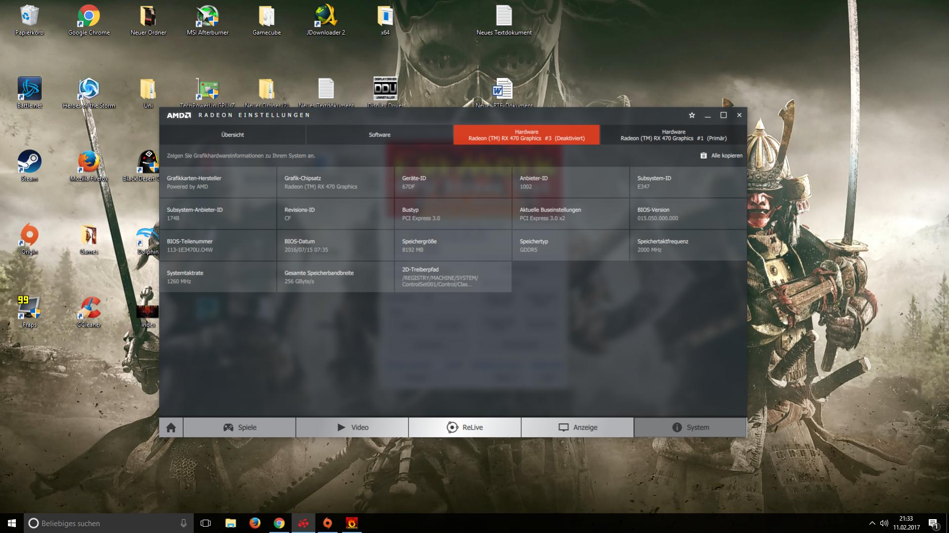The height and width of the screenshot is (533, 949).
Task: Select the Steam desktop shortcut
Action: click(29, 166)
